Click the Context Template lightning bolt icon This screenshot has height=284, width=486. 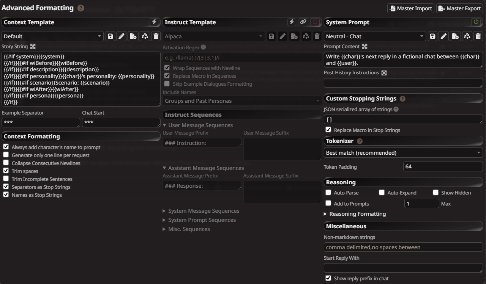[x=154, y=22]
